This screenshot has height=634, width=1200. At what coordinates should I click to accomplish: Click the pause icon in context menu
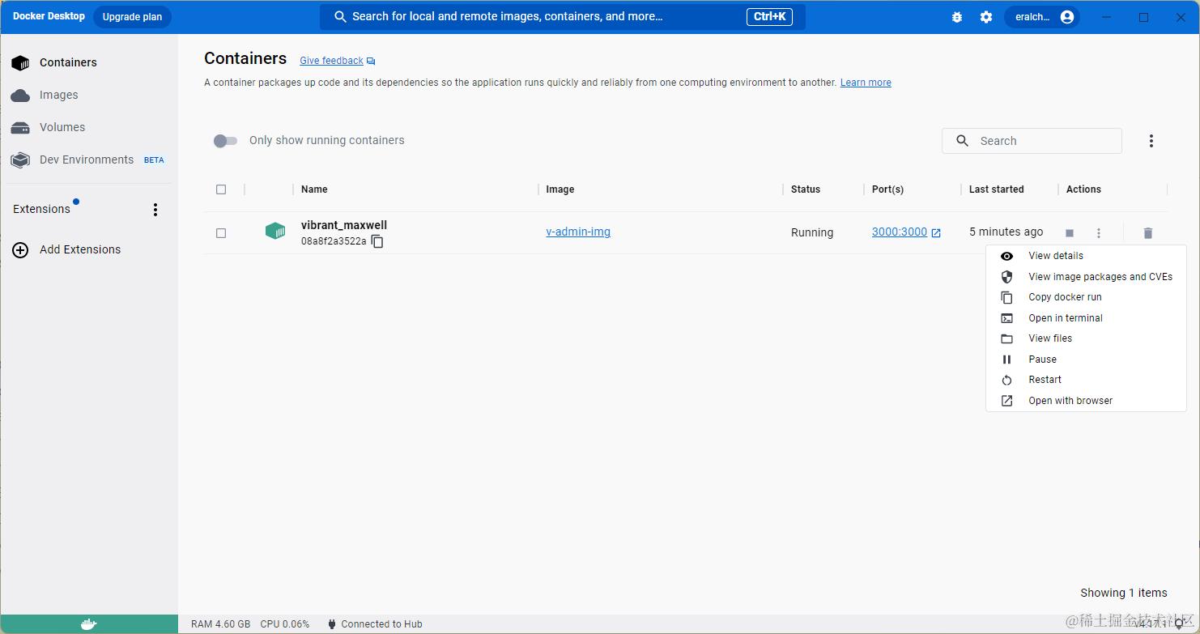coord(1006,360)
